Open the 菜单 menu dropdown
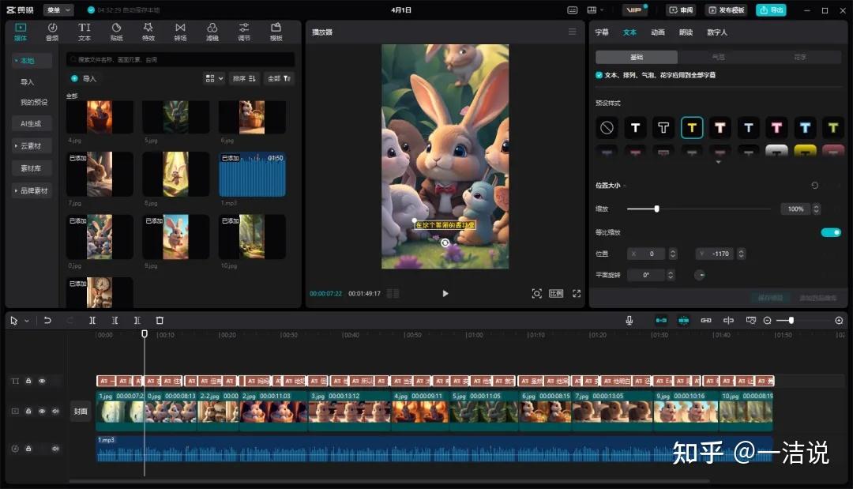 (x=58, y=10)
